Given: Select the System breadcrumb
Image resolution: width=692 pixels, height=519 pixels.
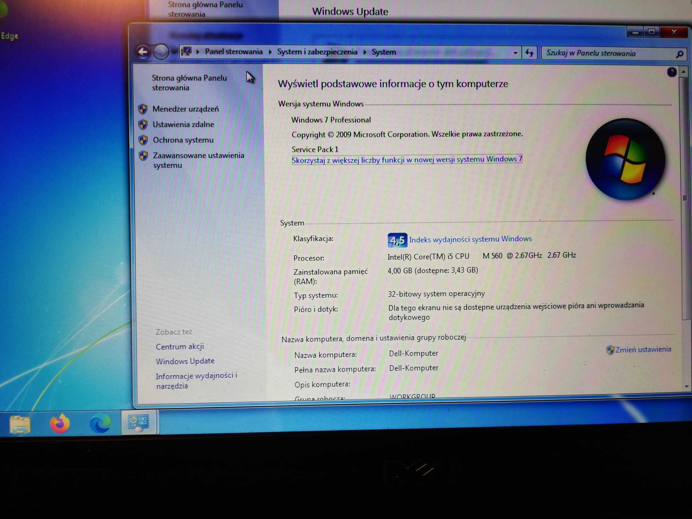Looking at the screenshot, I should (x=384, y=52).
